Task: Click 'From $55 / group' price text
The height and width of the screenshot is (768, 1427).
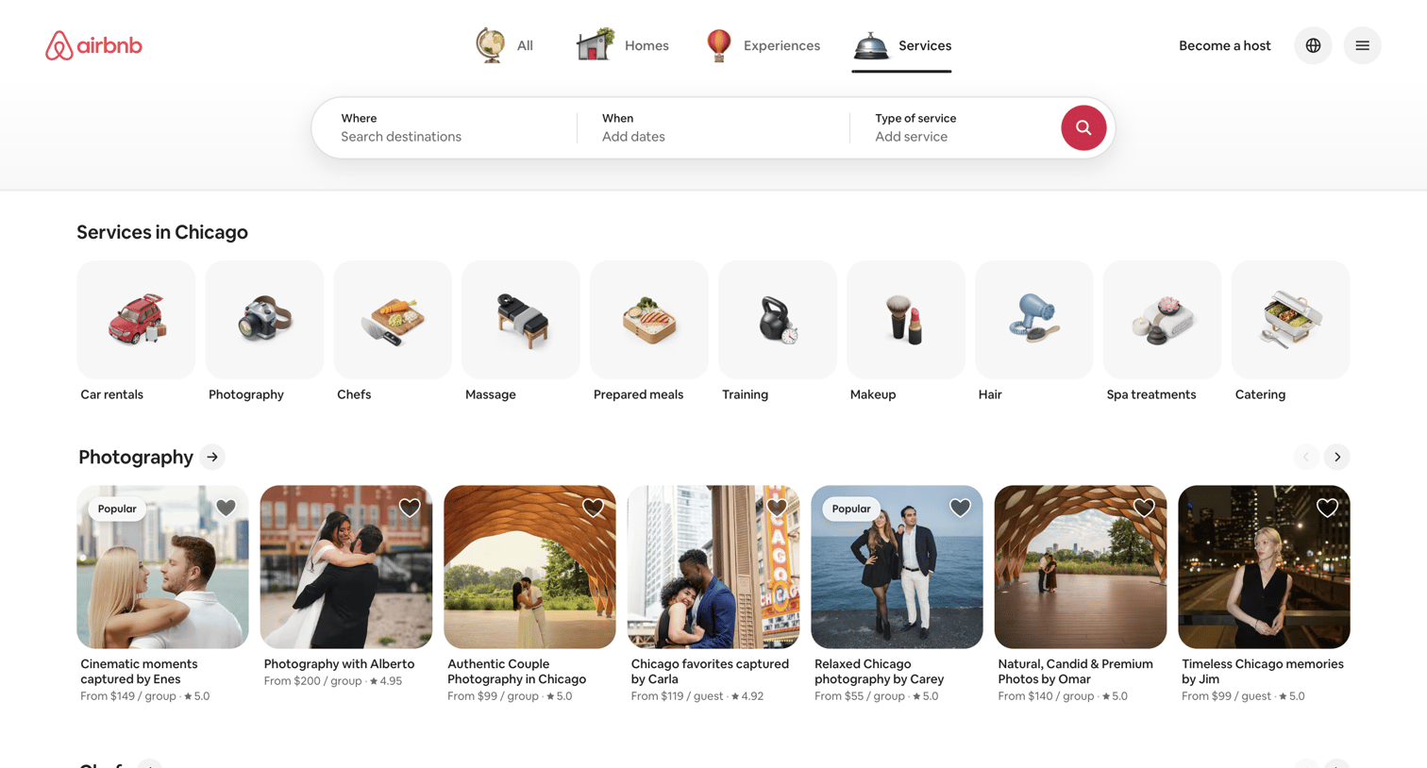Action: click(860, 696)
